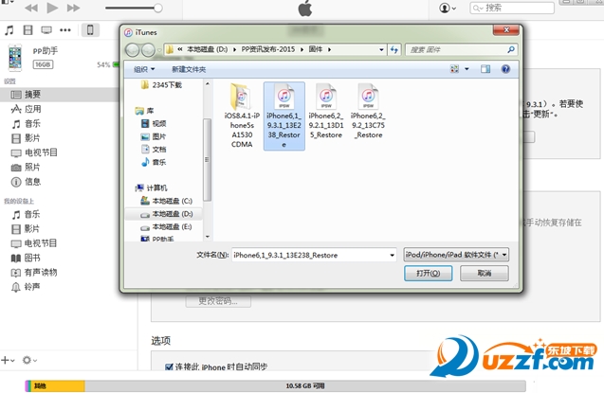Click the storage capacity bar
Viewport: 604px width, 393px height.
(x=275, y=385)
